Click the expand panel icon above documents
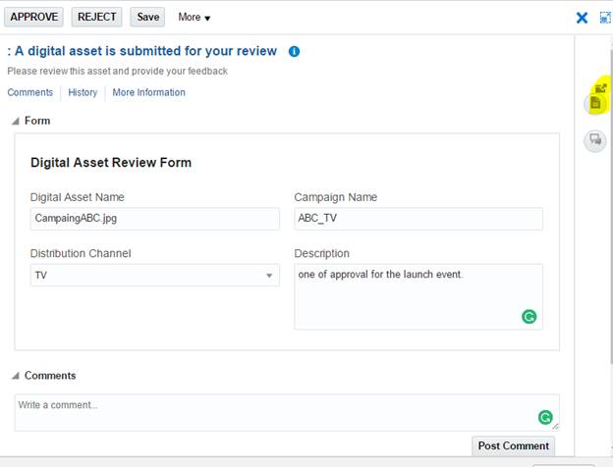613x467 pixels. (601, 88)
